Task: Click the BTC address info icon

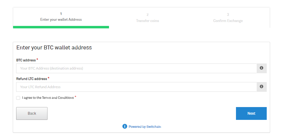Action: (x=262, y=68)
